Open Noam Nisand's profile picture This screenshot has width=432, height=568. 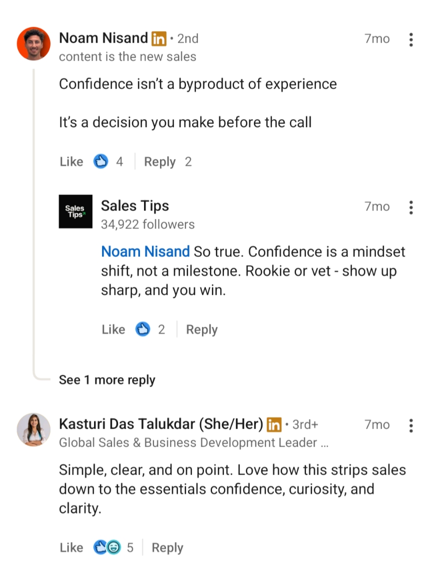point(33,43)
